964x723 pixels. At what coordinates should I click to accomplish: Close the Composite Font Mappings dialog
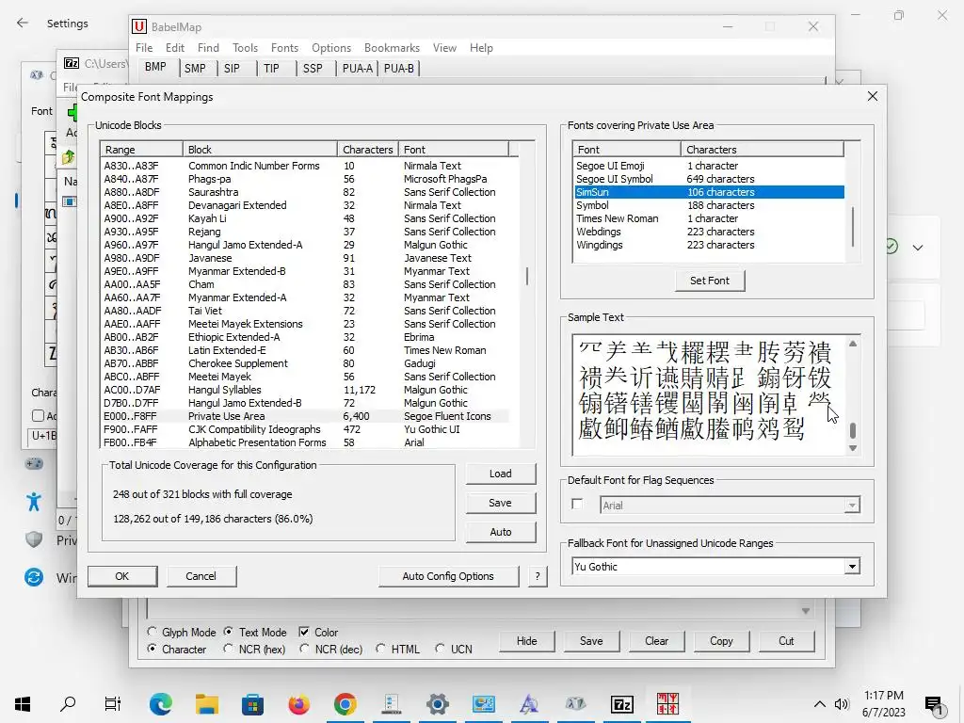(x=872, y=97)
